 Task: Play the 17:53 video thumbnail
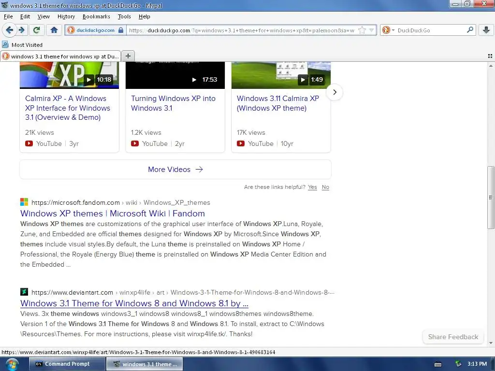[x=175, y=75]
